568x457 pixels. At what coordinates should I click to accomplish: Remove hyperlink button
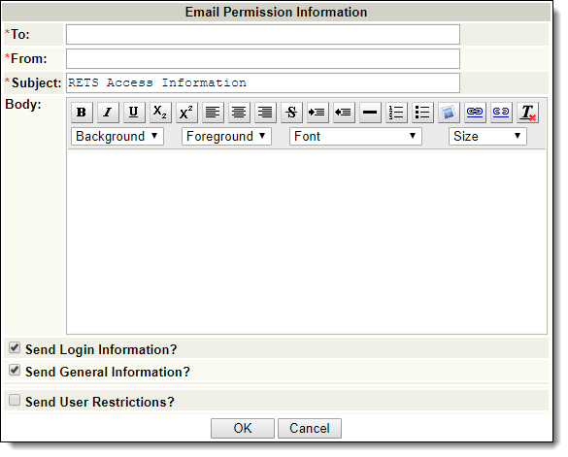tap(501, 113)
